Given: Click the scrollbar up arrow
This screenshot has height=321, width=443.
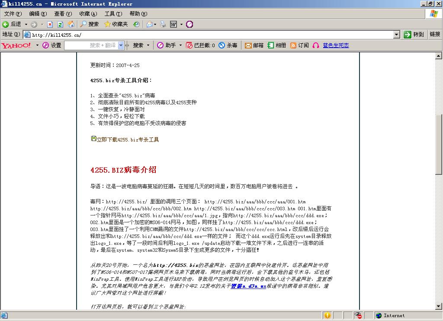Looking at the screenshot, I should [x=438, y=56].
